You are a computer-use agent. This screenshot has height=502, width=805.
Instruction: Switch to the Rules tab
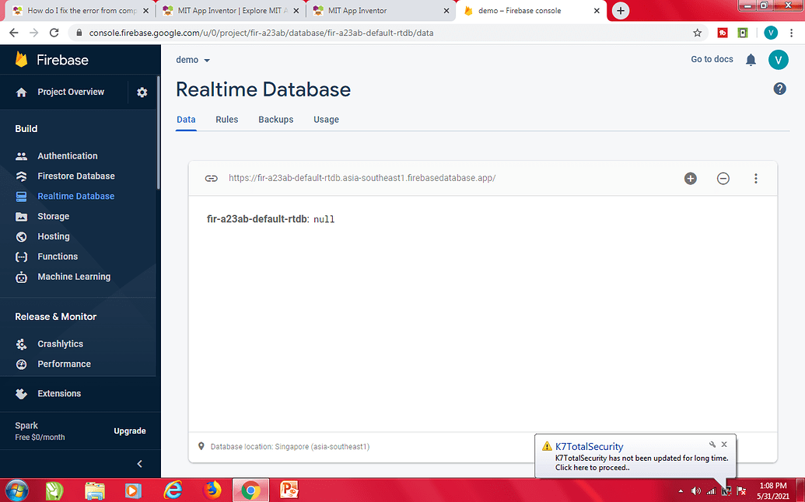[x=226, y=120]
